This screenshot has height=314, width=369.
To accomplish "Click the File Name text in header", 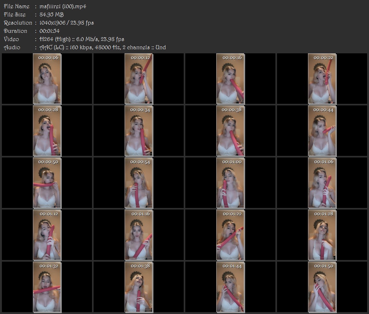I will (16, 6).
